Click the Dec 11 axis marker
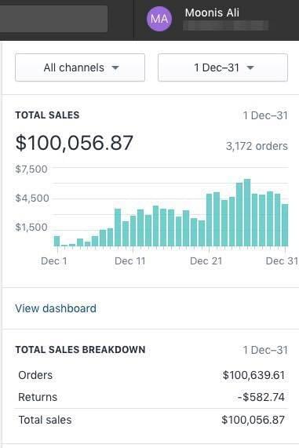 pos(130,260)
